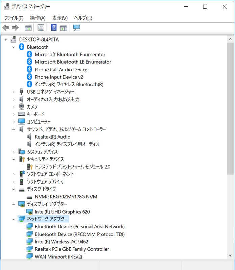Click the speaker icon beside Realtek(R) Audio
Image resolution: width=235 pixels, height=270 pixels.
(x=29, y=137)
